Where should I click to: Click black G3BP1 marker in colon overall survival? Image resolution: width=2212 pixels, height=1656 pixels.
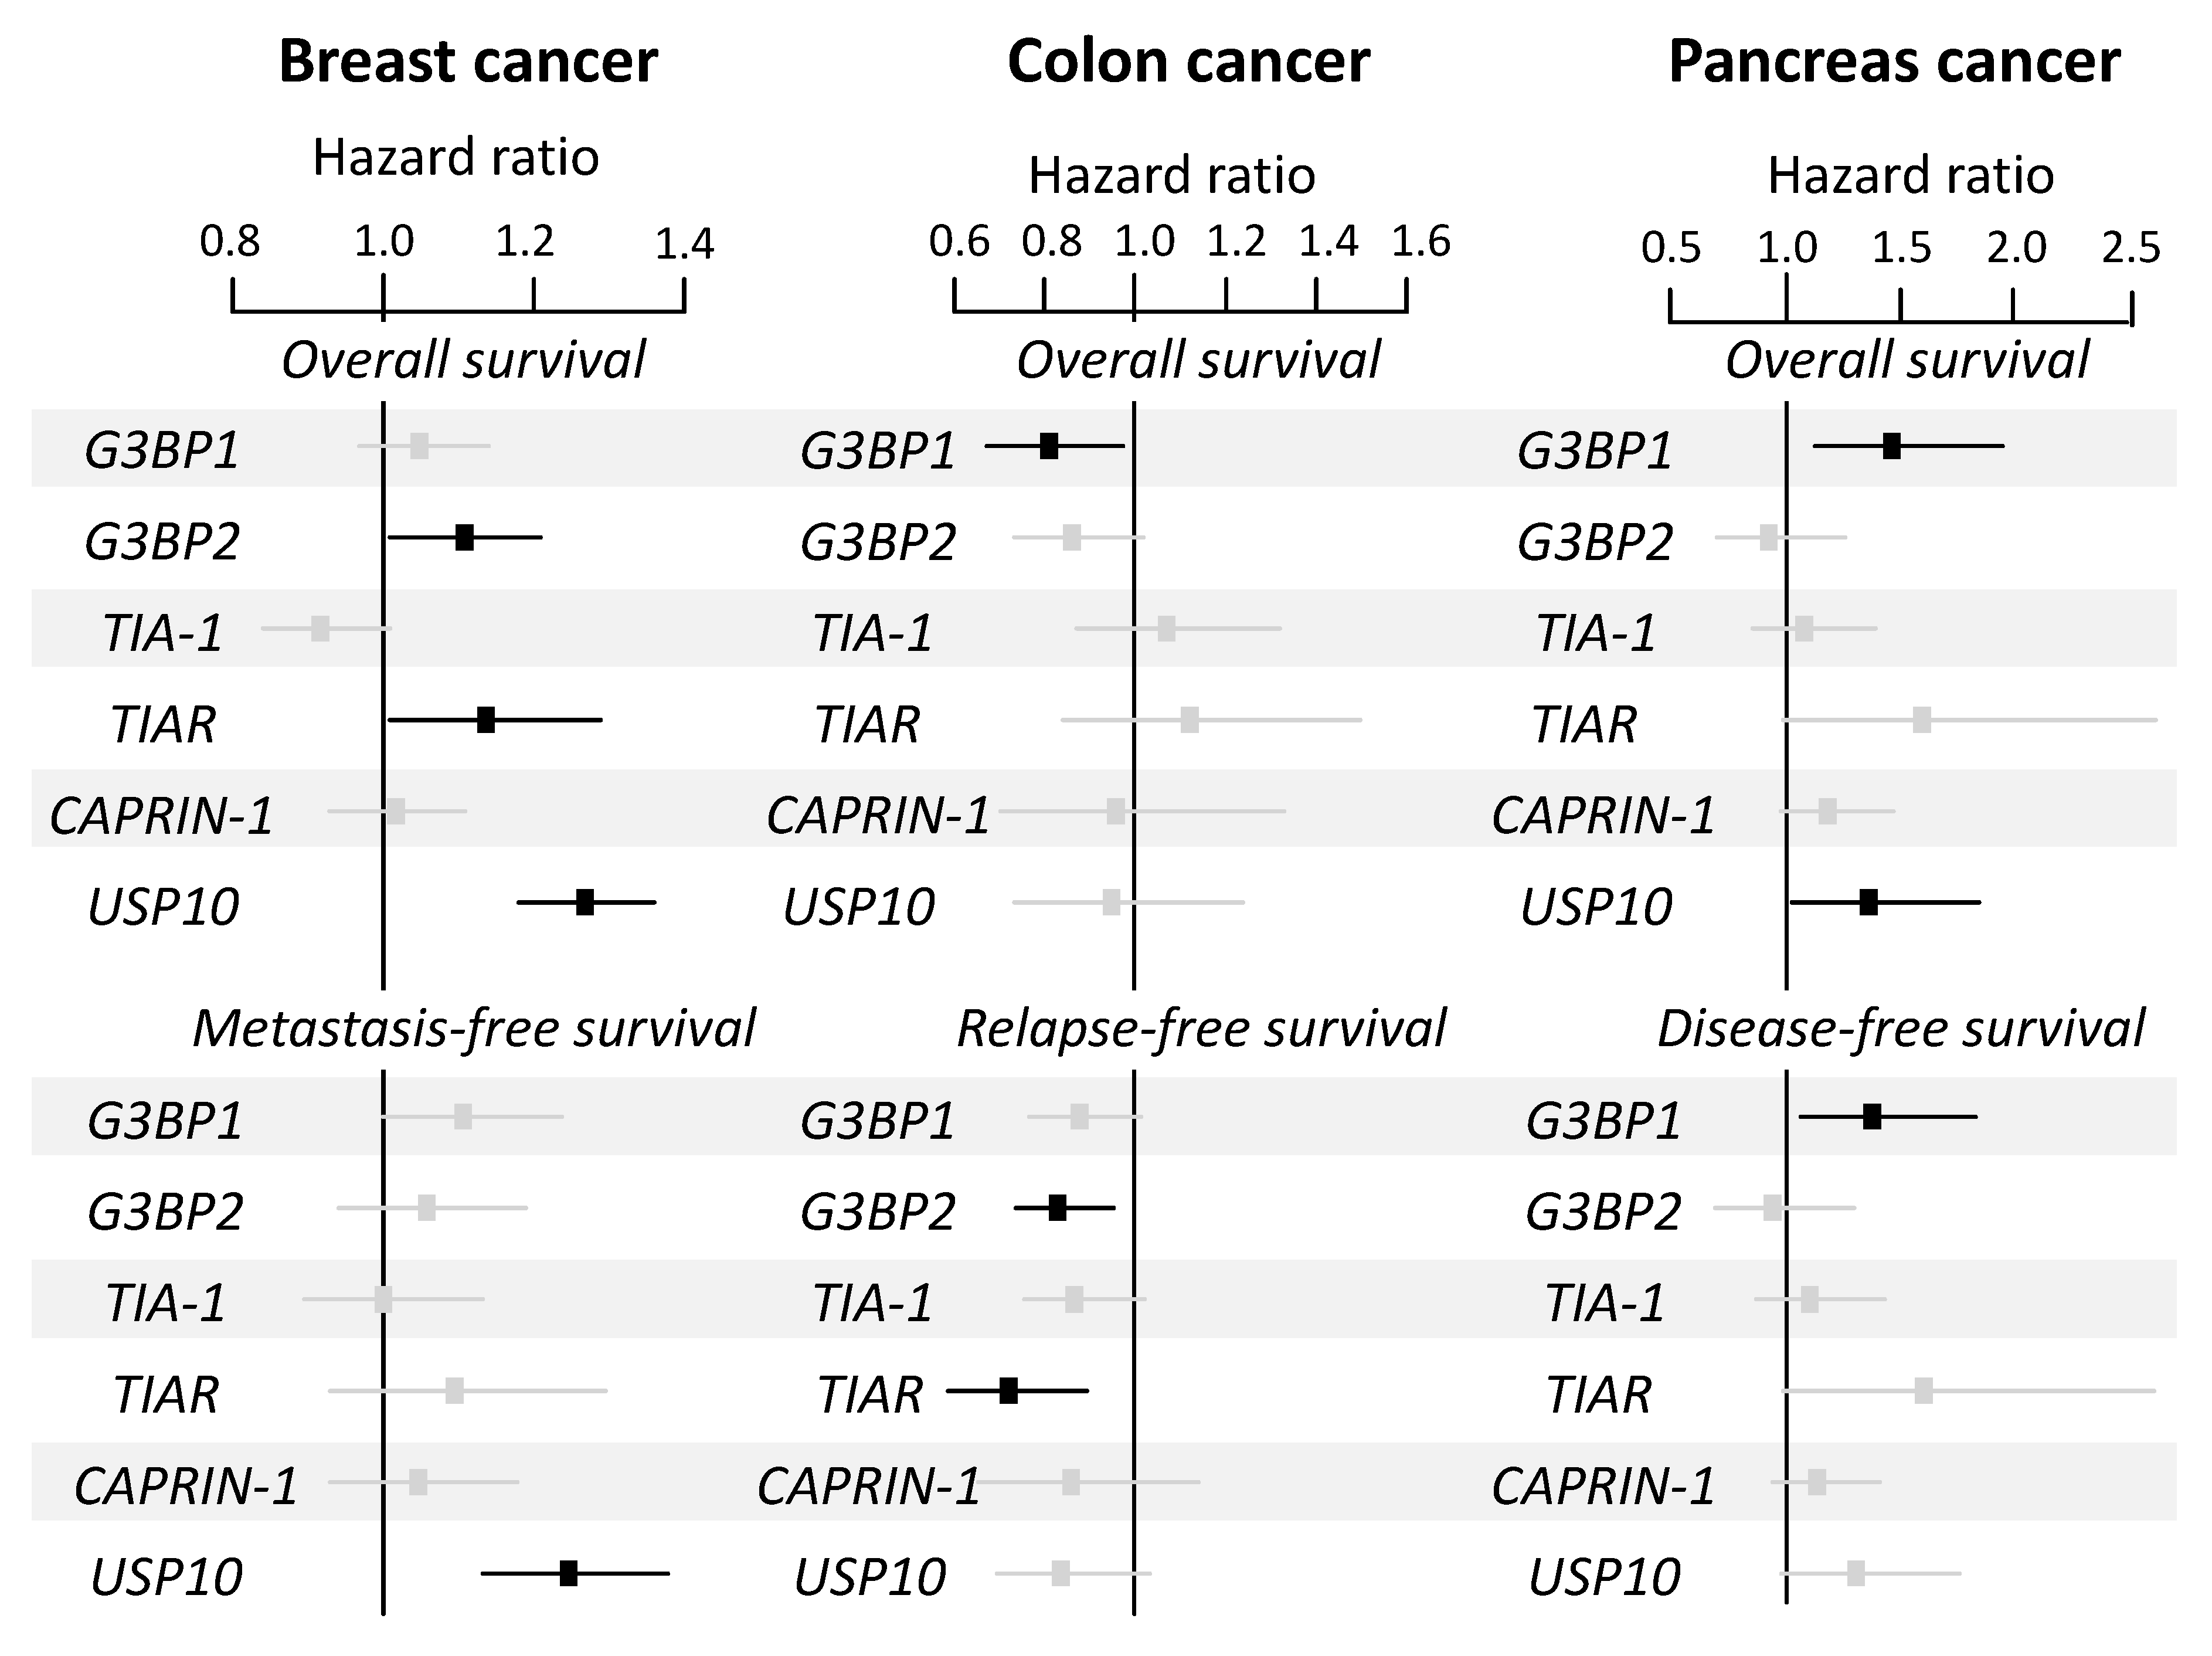pos(1048,446)
